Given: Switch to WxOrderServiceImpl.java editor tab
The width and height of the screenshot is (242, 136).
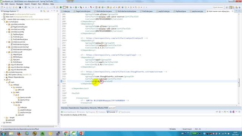Looking at the screenshot, I should coord(127,11).
